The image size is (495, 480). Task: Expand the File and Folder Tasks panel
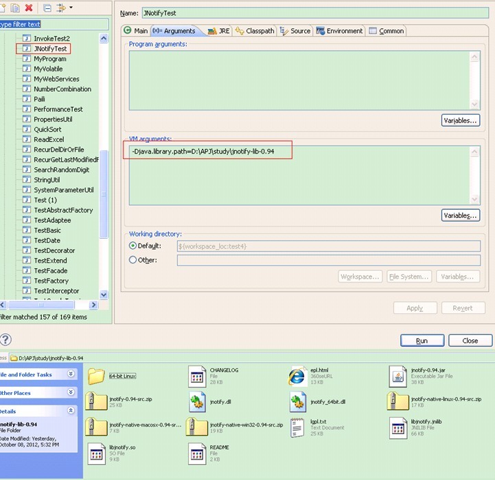coord(71,374)
